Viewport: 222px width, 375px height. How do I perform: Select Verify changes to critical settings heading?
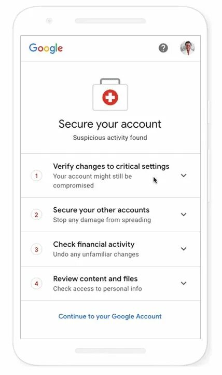tap(111, 166)
